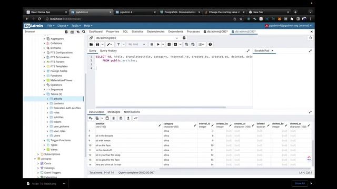Click the Explain Analyze icon

(175, 44)
